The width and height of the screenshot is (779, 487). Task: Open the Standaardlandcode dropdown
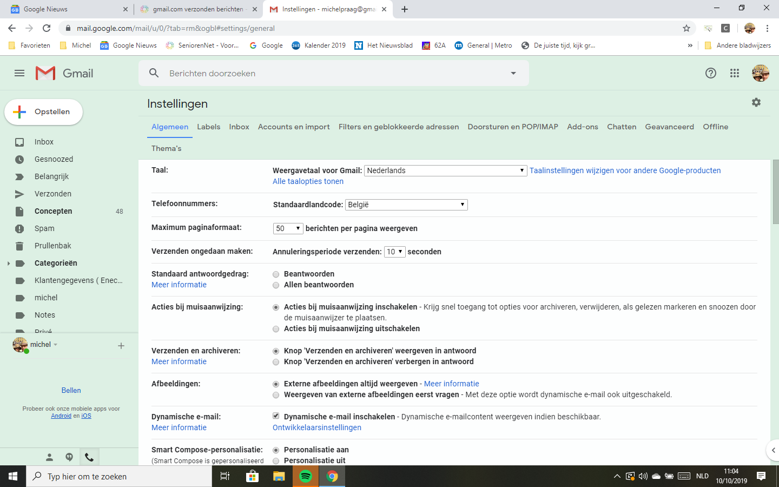coord(406,205)
